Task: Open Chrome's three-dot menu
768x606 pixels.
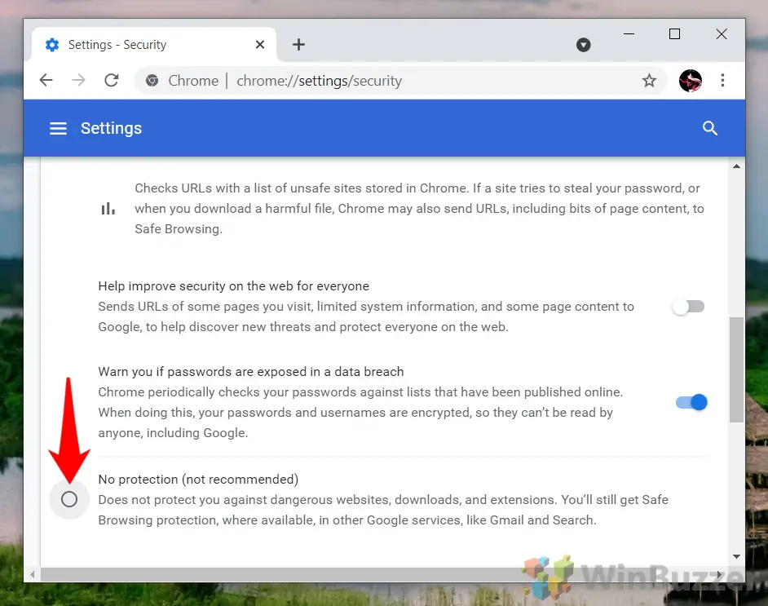Action: [x=722, y=81]
